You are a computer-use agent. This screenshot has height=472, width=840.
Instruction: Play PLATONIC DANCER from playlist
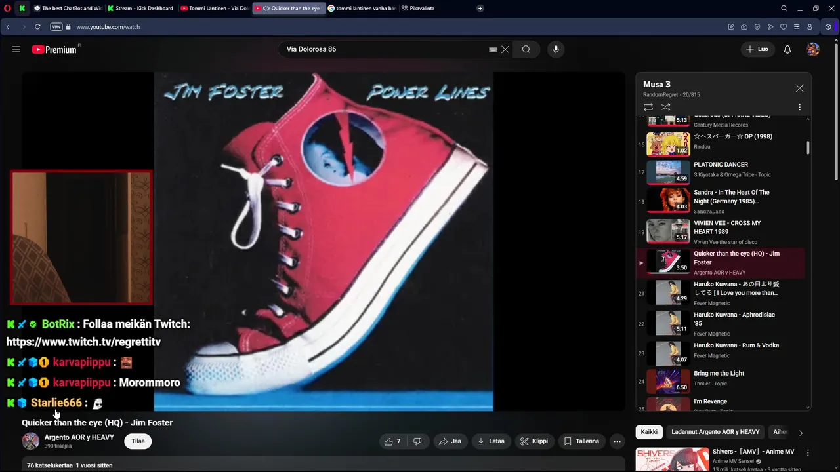coord(720,170)
